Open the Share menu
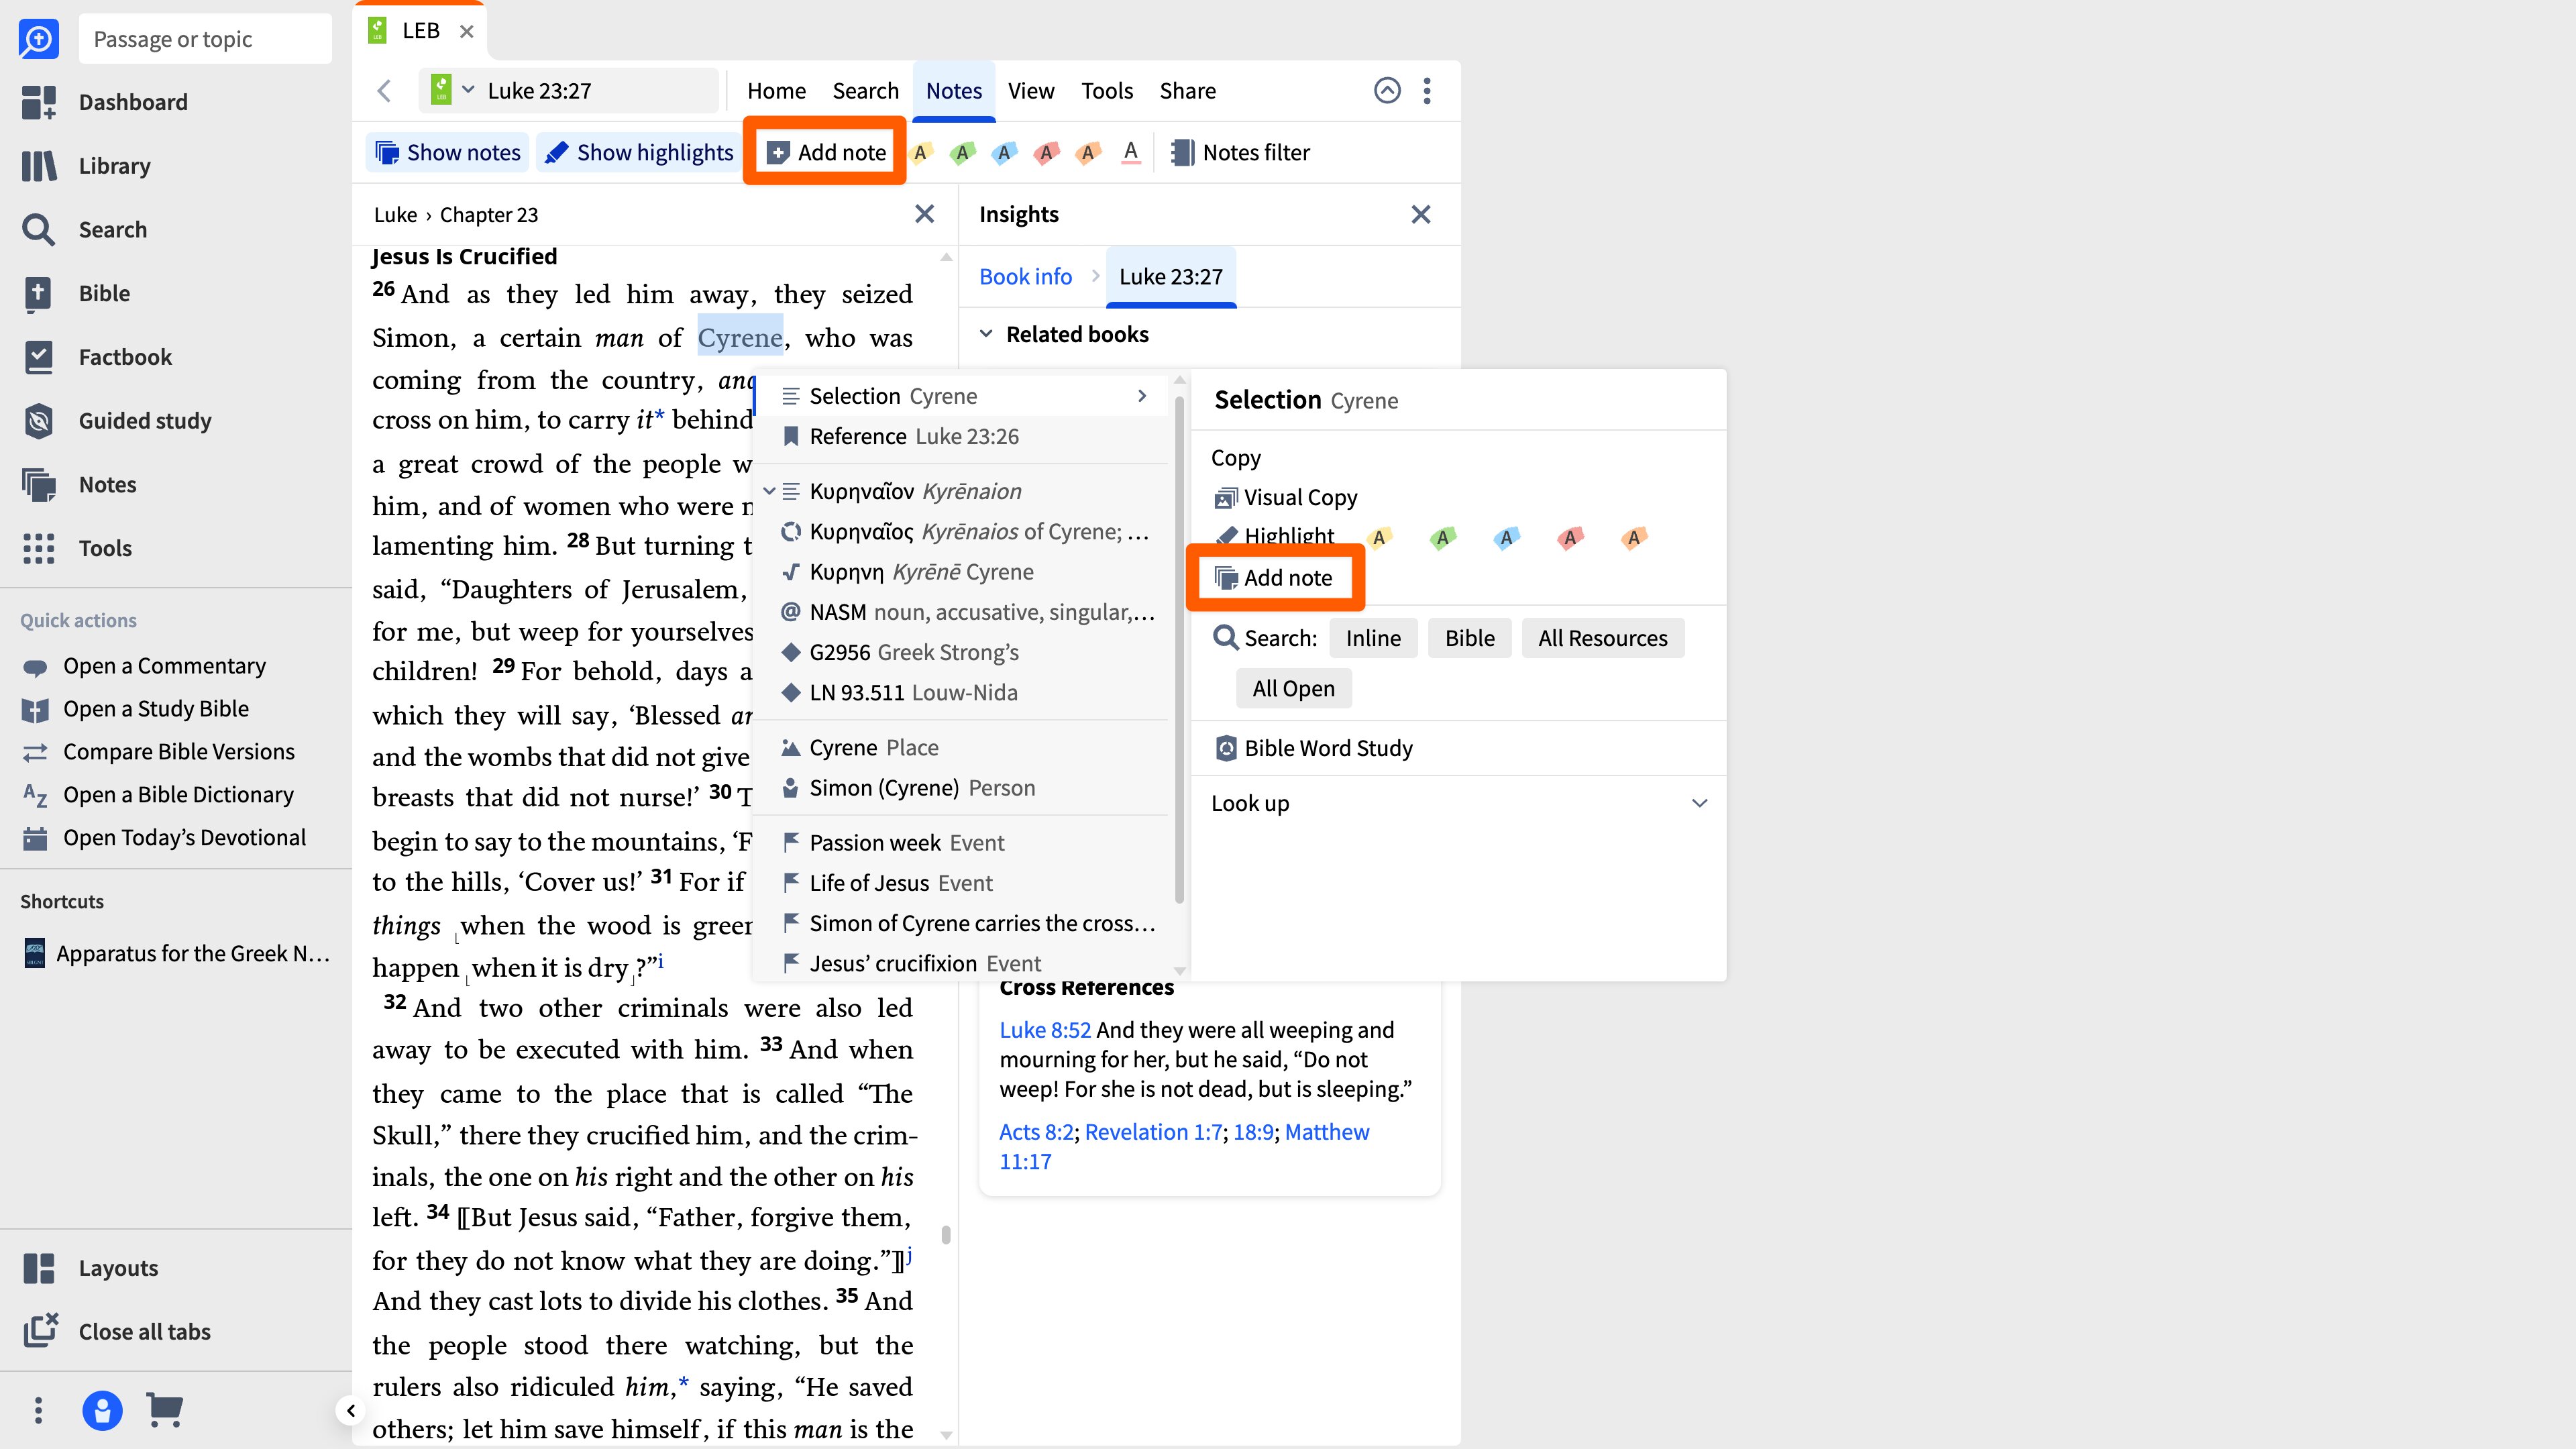Viewport: 2576px width, 1449px height. tap(1187, 91)
